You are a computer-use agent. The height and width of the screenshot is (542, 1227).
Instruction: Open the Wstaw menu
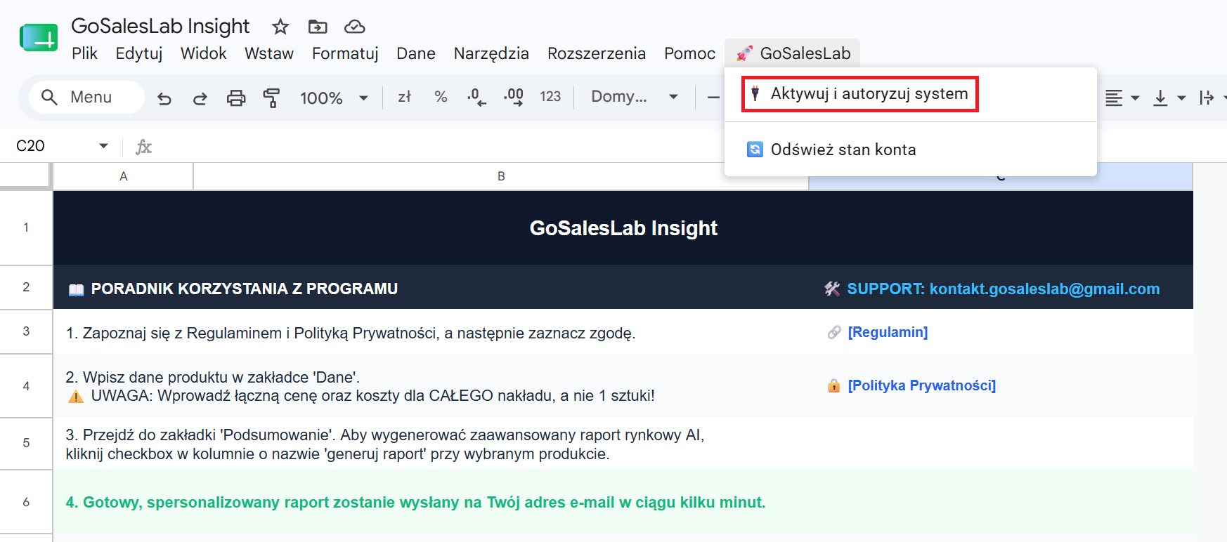click(x=269, y=53)
